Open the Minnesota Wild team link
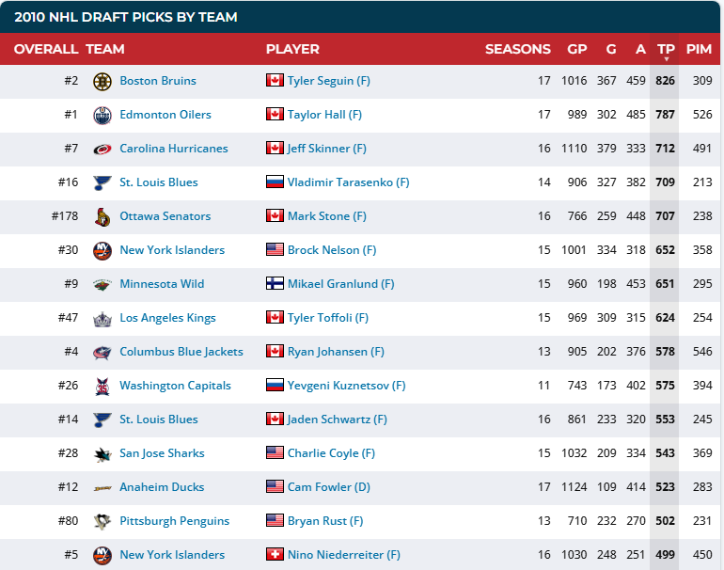This screenshot has height=570, width=724. click(x=162, y=284)
